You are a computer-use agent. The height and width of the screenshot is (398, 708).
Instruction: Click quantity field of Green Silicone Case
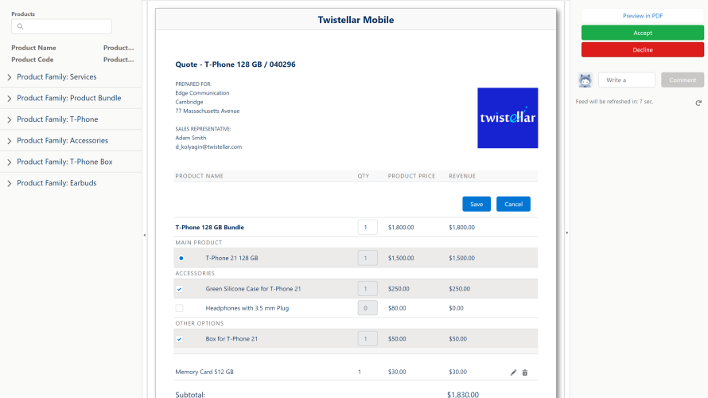tap(368, 289)
